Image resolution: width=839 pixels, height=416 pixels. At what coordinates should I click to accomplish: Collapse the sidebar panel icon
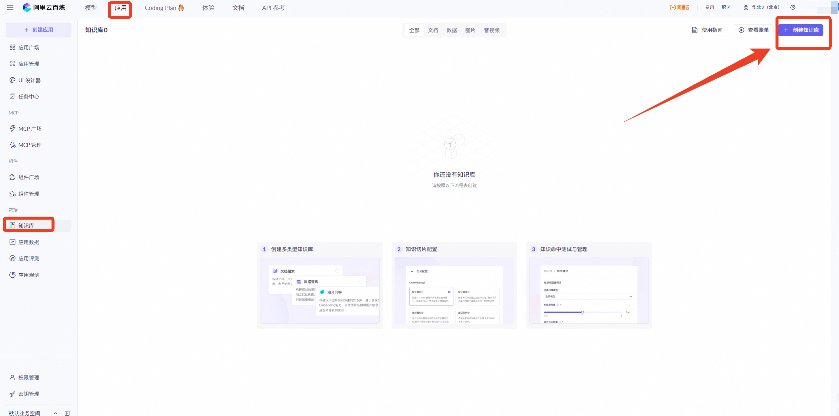pos(67,413)
